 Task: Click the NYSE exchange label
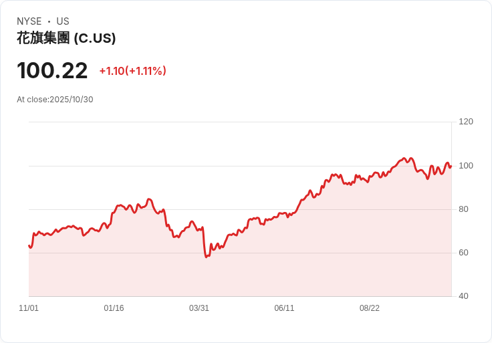click(29, 21)
